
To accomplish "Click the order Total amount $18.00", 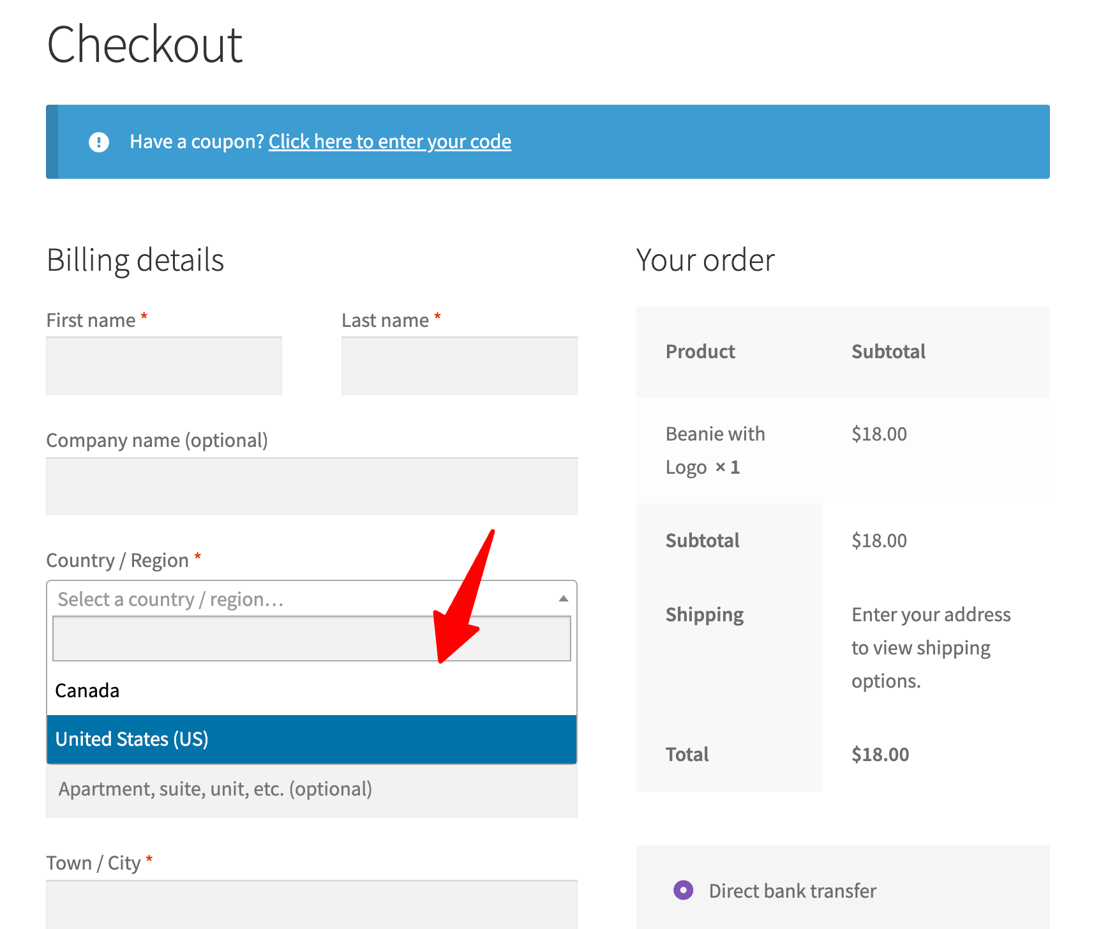I will tap(880, 755).
